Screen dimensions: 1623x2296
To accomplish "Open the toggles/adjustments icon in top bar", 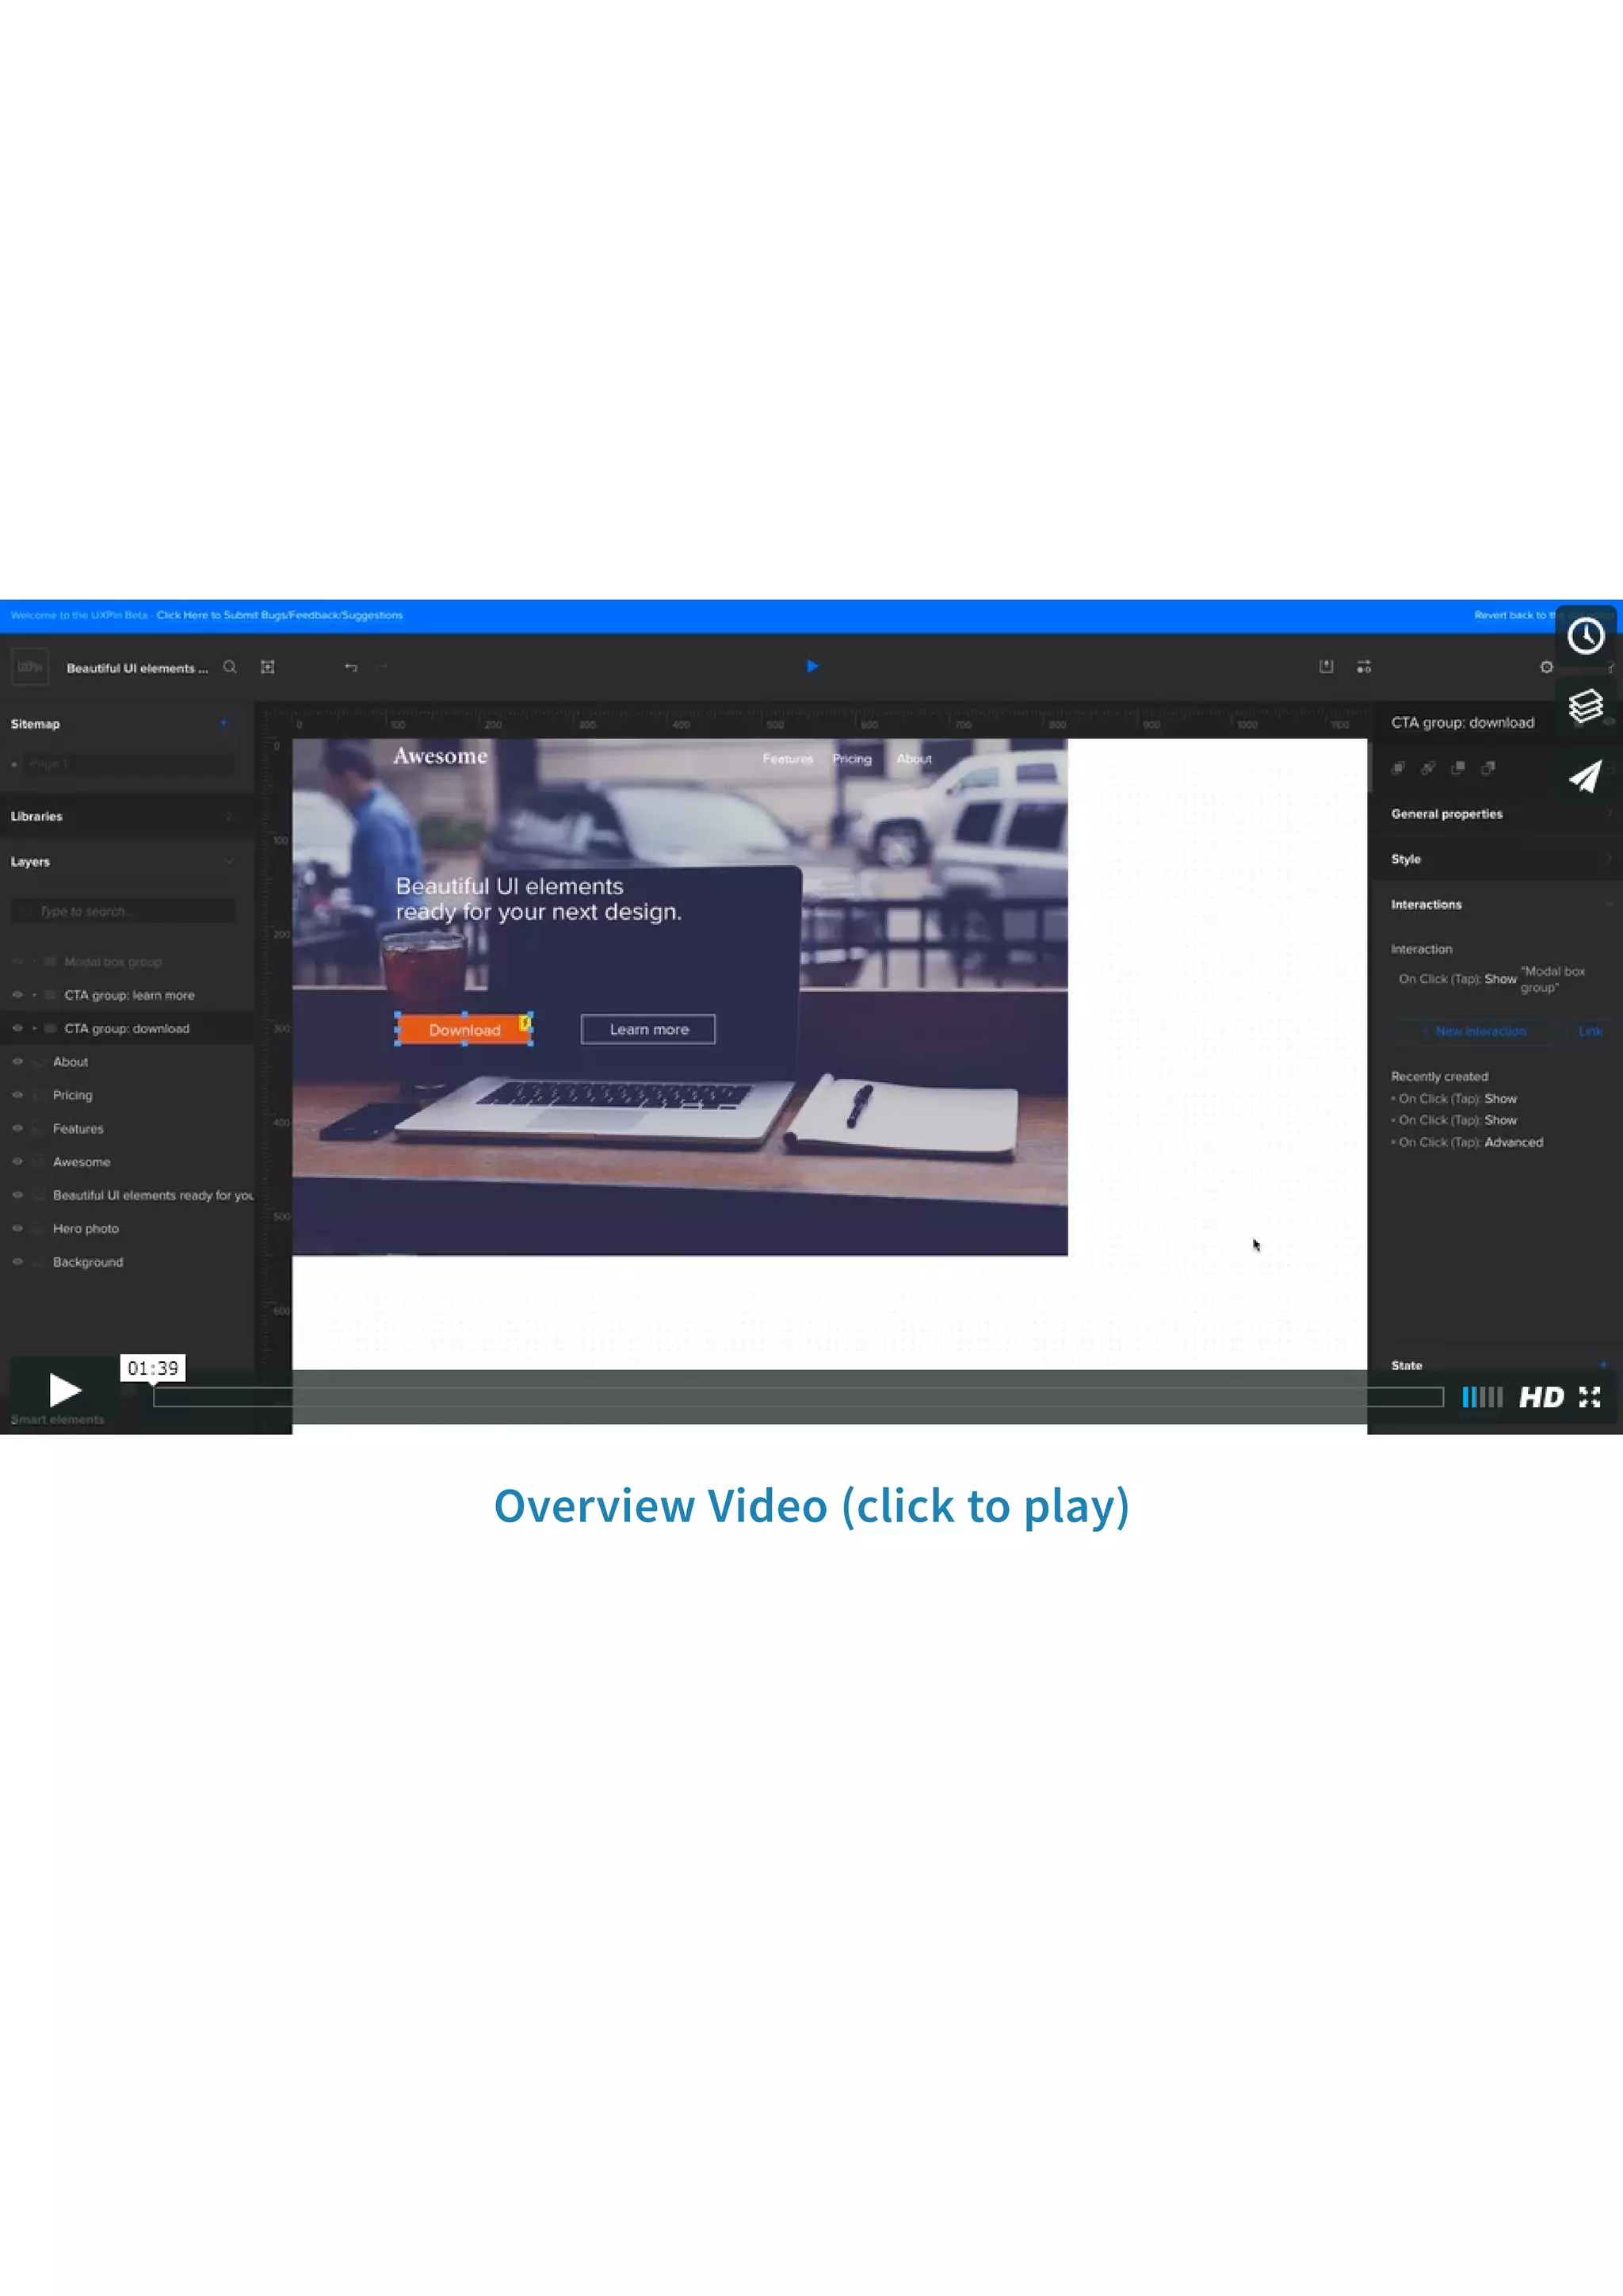I will (1364, 667).
